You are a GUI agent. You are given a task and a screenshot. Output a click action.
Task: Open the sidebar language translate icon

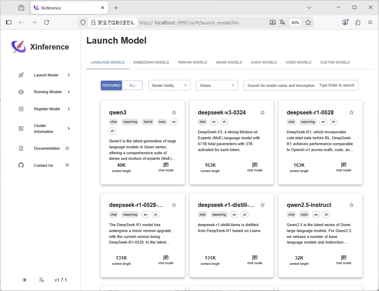click(41, 280)
